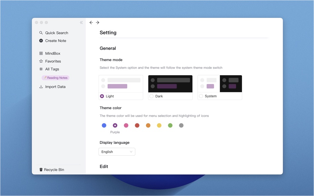Select the Dark theme radio button
This screenshot has width=314, height=196.
(151, 96)
